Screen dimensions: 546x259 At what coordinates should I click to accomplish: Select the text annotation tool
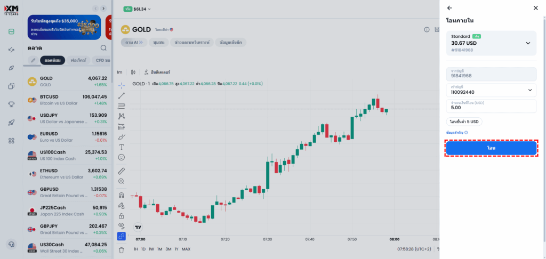tap(122, 147)
